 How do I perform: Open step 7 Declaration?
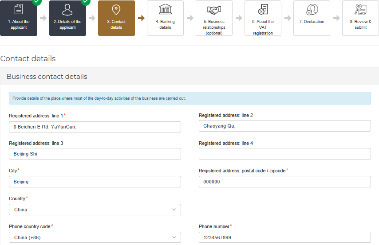click(x=312, y=18)
